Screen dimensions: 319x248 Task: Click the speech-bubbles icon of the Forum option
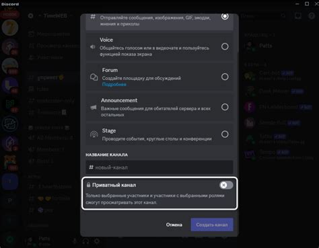pos(94,77)
